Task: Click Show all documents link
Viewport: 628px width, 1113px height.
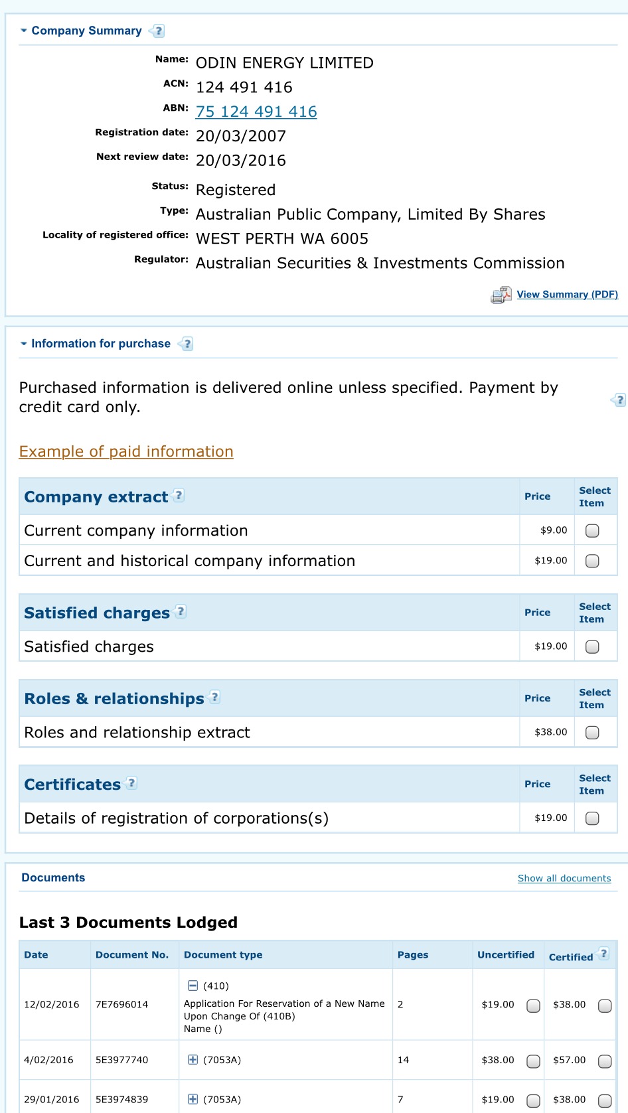Action: [564, 878]
